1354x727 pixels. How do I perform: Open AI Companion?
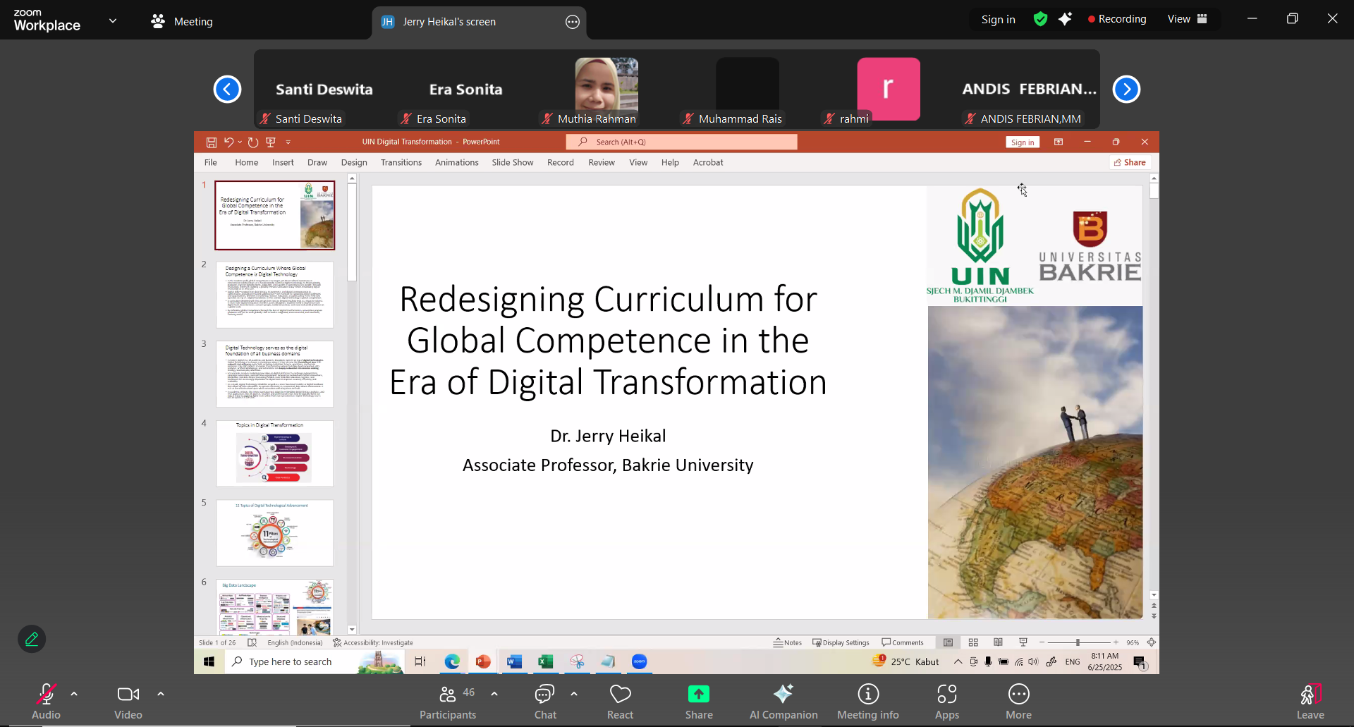[783, 702]
